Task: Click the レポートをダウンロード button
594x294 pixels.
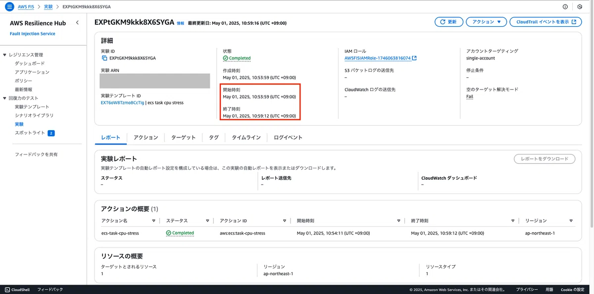Action: (x=544, y=159)
